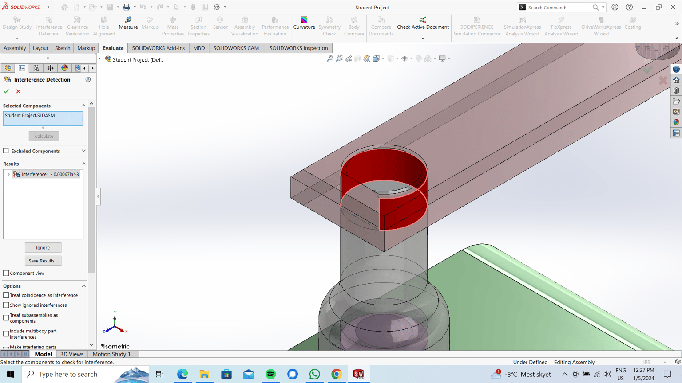Cancel interference detection with red X

(18, 91)
